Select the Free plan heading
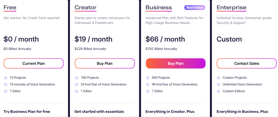This screenshot has height=117, width=278. [10, 8]
